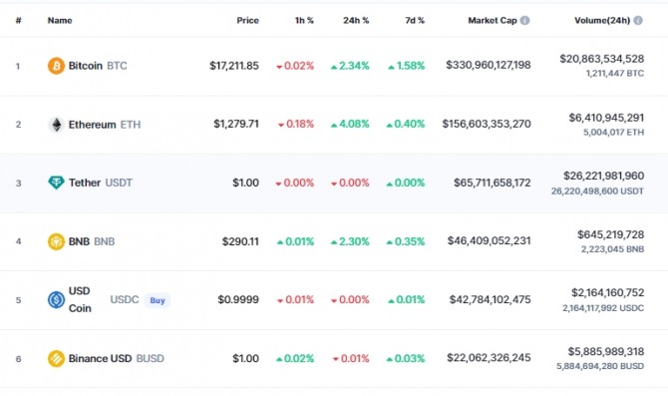
Task: Click Bitcoin 7d change 1.58%
Action: click(406, 66)
